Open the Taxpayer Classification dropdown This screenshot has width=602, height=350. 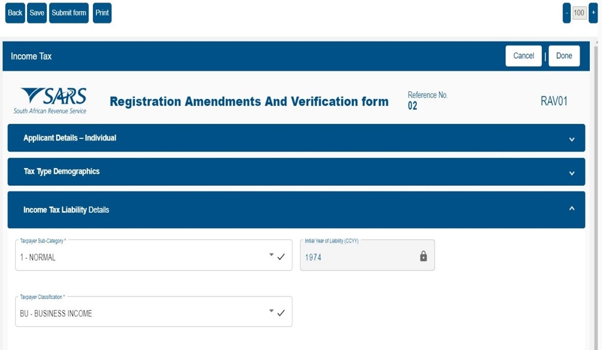pos(271,311)
